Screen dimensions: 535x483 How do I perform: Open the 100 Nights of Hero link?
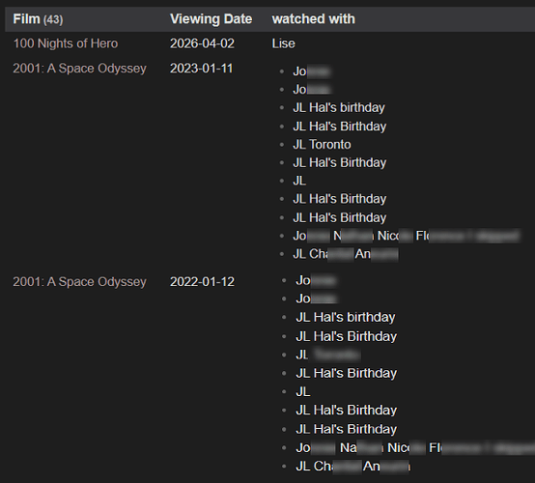tap(66, 43)
